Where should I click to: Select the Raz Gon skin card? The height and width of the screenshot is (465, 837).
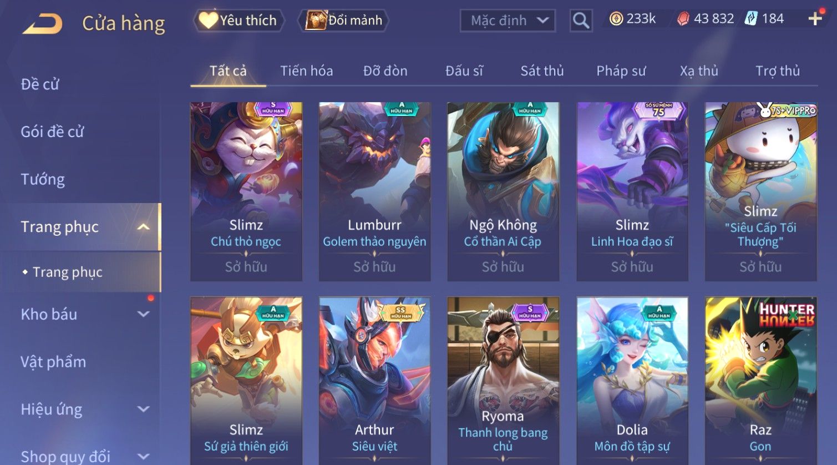coord(760,381)
